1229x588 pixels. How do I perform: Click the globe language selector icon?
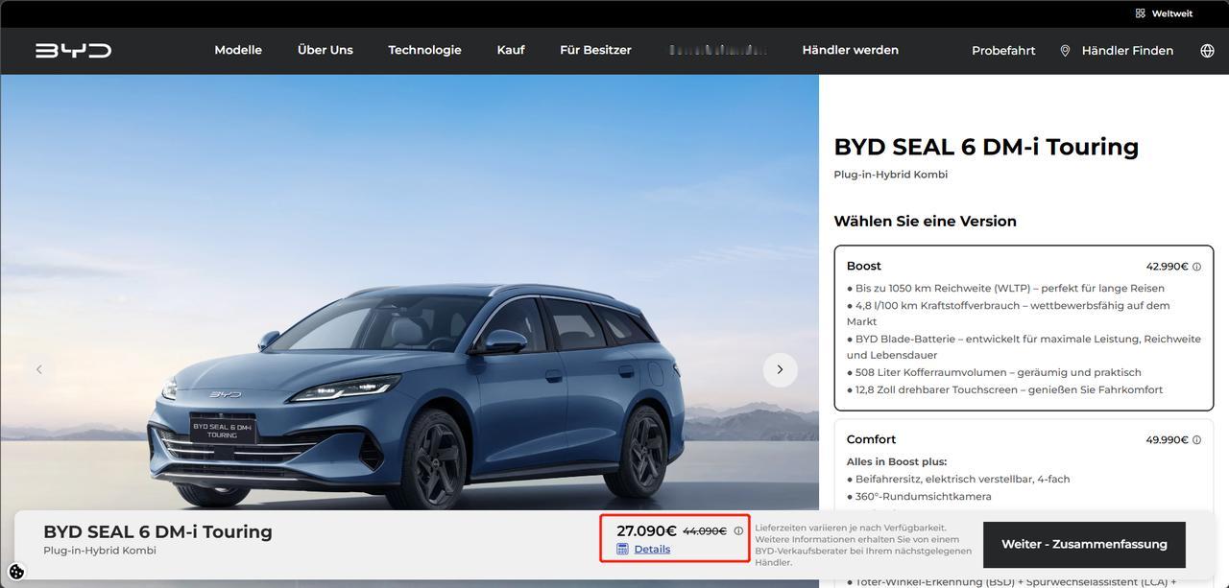1207,51
